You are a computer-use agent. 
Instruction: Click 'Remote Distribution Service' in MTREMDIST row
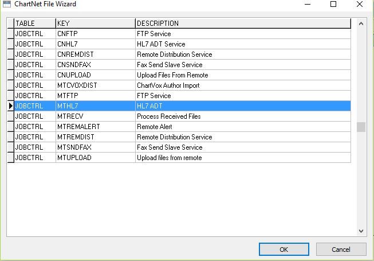174,137
